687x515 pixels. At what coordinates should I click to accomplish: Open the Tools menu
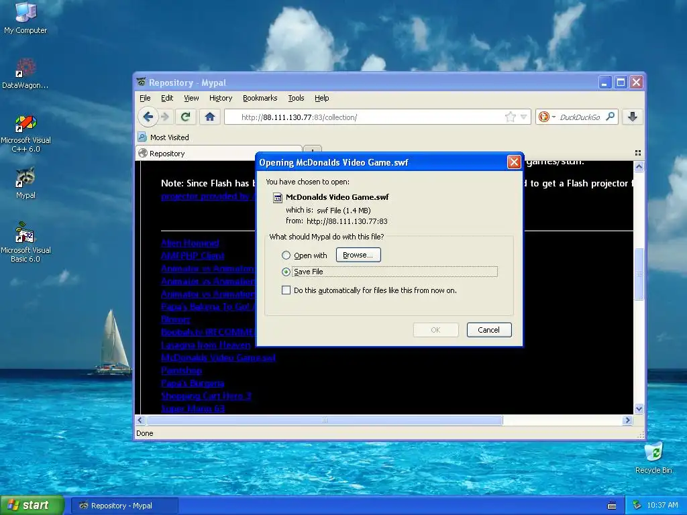pyautogui.click(x=296, y=98)
